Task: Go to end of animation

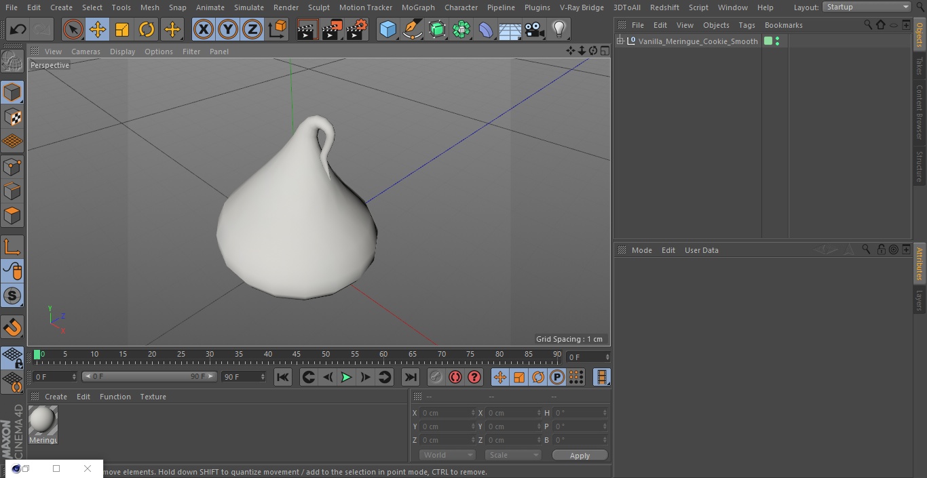Action: (411, 377)
